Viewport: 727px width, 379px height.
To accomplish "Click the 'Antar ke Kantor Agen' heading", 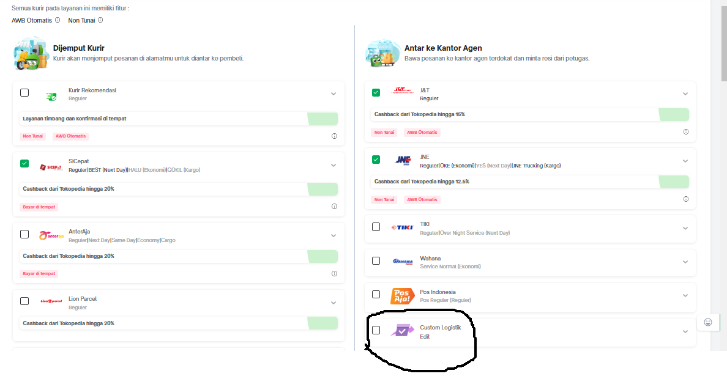I will coord(443,48).
